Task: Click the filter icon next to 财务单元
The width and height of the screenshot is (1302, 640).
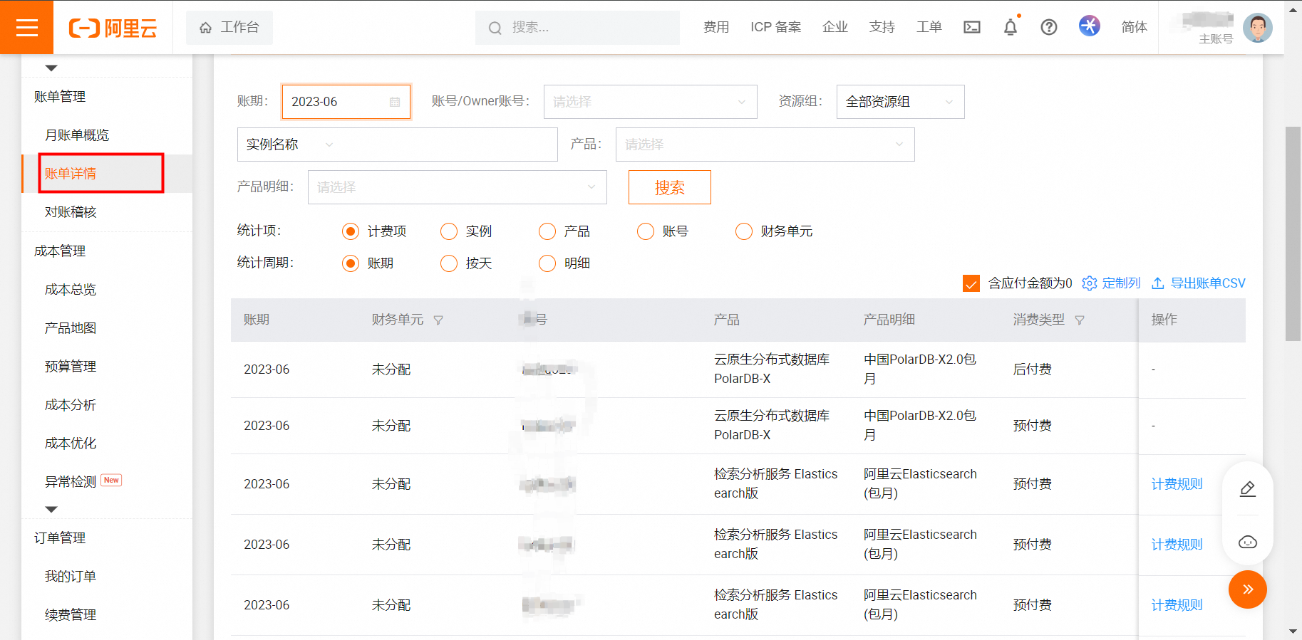Action: (438, 320)
